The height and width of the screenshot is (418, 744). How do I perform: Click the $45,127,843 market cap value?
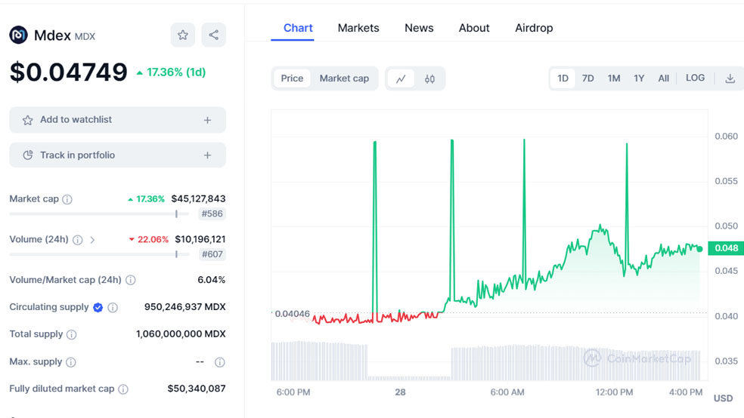[x=198, y=199]
